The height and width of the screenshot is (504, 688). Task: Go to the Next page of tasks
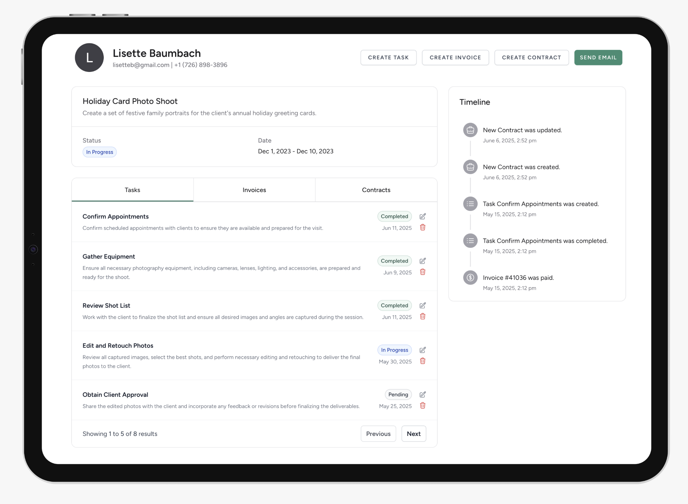click(413, 434)
